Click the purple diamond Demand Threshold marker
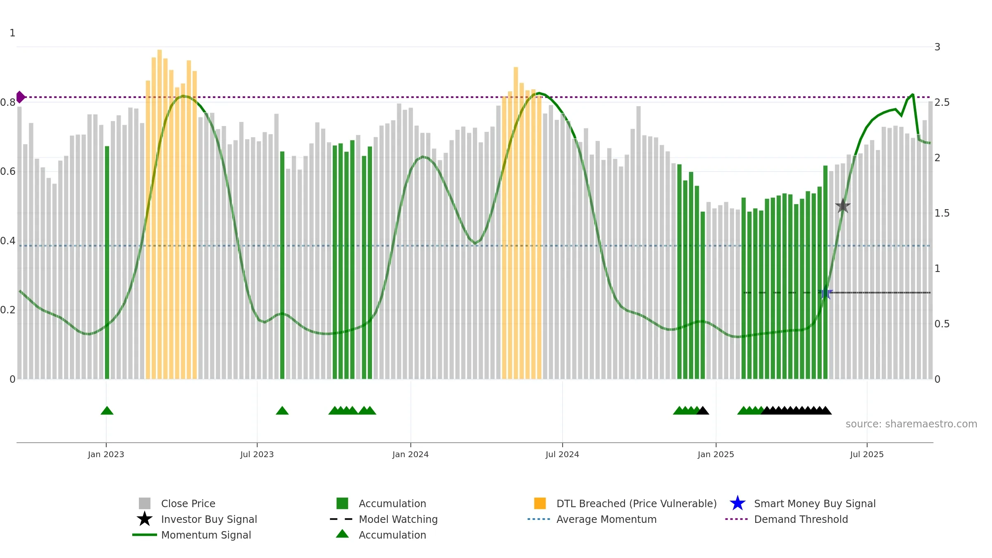This screenshot has width=992, height=558. (20, 97)
